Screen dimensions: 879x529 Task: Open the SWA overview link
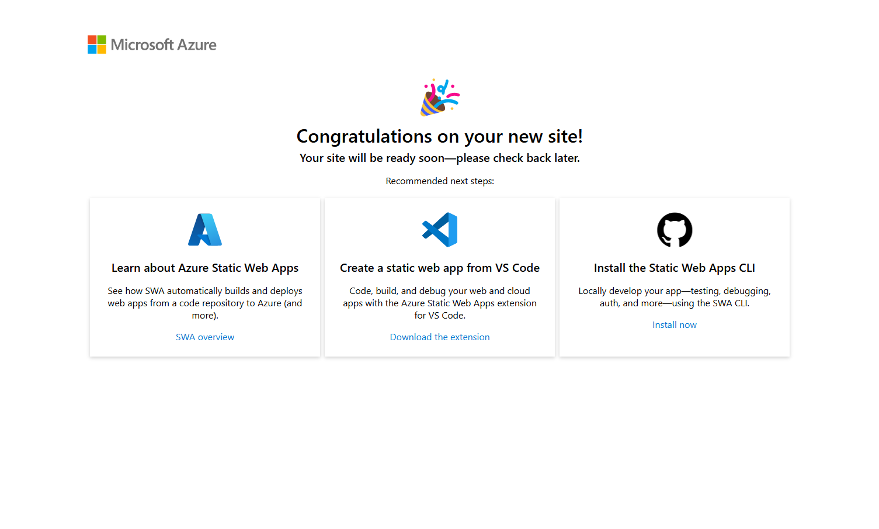coord(205,337)
